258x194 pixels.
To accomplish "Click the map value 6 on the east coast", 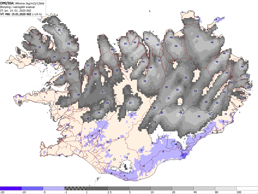I will pos(240,98).
